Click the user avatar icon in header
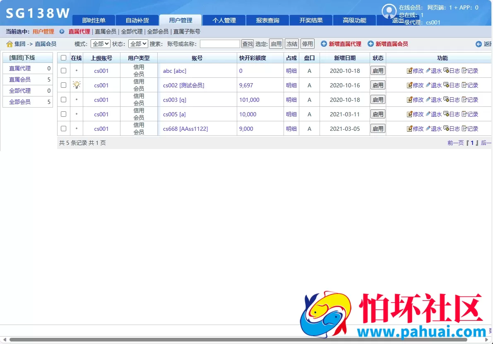493x344 pixels. click(389, 11)
